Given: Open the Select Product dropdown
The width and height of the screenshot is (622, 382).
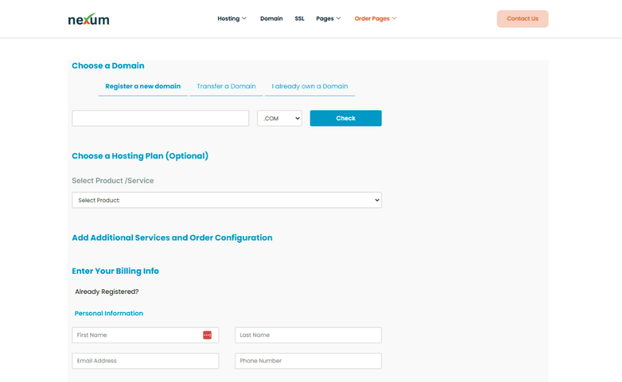Looking at the screenshot, I should tap(226, 200).
